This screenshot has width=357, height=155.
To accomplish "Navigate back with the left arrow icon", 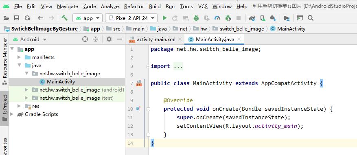I will coord(41,18).
